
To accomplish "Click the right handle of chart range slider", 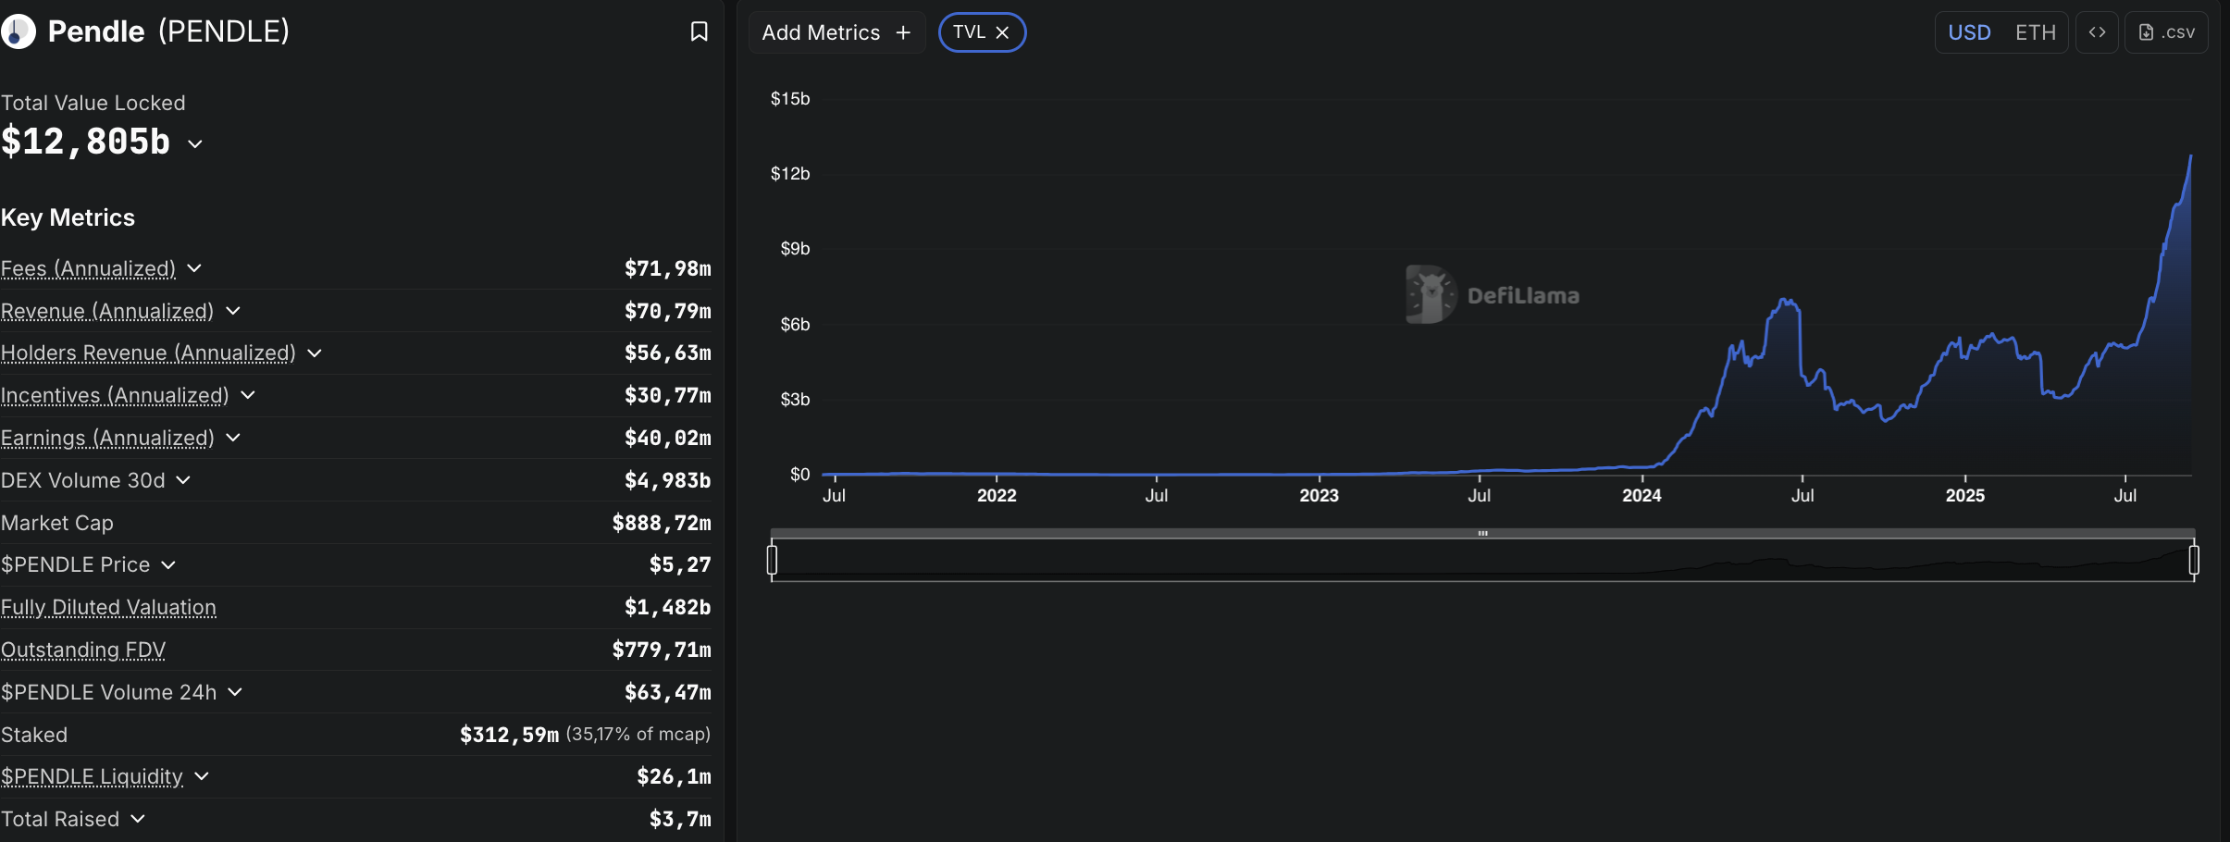I will click(x=2194, y=560).
